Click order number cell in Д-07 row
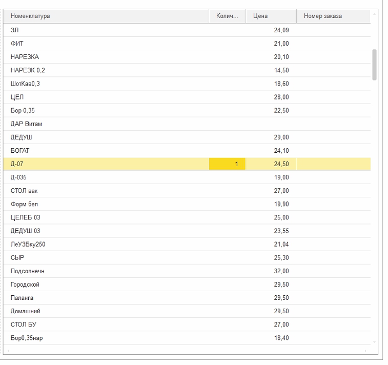The height and width of the screenshot is (365, 388). point(333,164)
